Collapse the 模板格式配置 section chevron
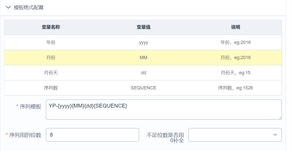 [x=8, y=7]
